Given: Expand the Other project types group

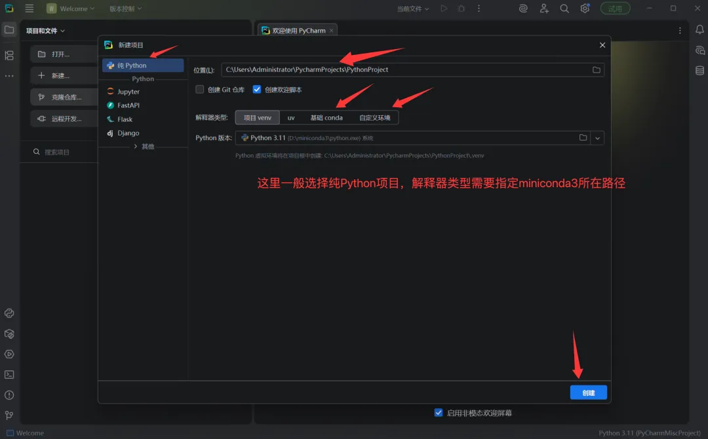Looking at the screenshot, I should 144,147.
